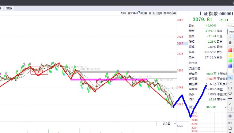Click the 热键 button in top bar
This screenshot has width=234, height=133.
point(9,8)
